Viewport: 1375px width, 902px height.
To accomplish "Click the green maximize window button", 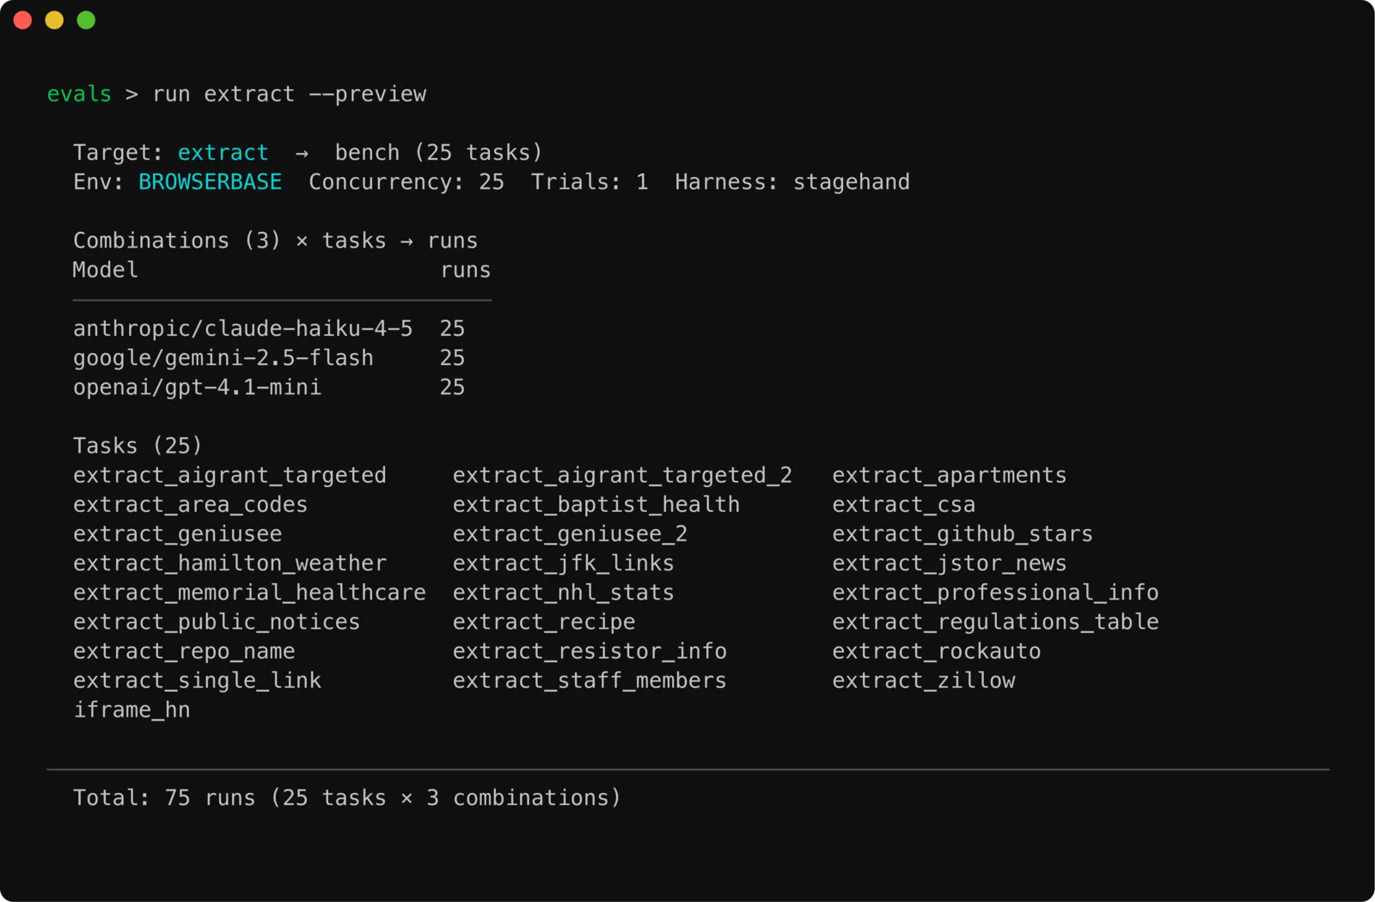I will coord(86,20).
